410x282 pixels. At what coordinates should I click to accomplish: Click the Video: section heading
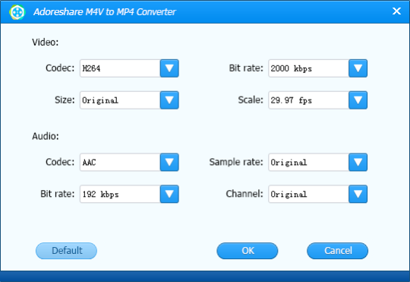(x=46, y=42)
